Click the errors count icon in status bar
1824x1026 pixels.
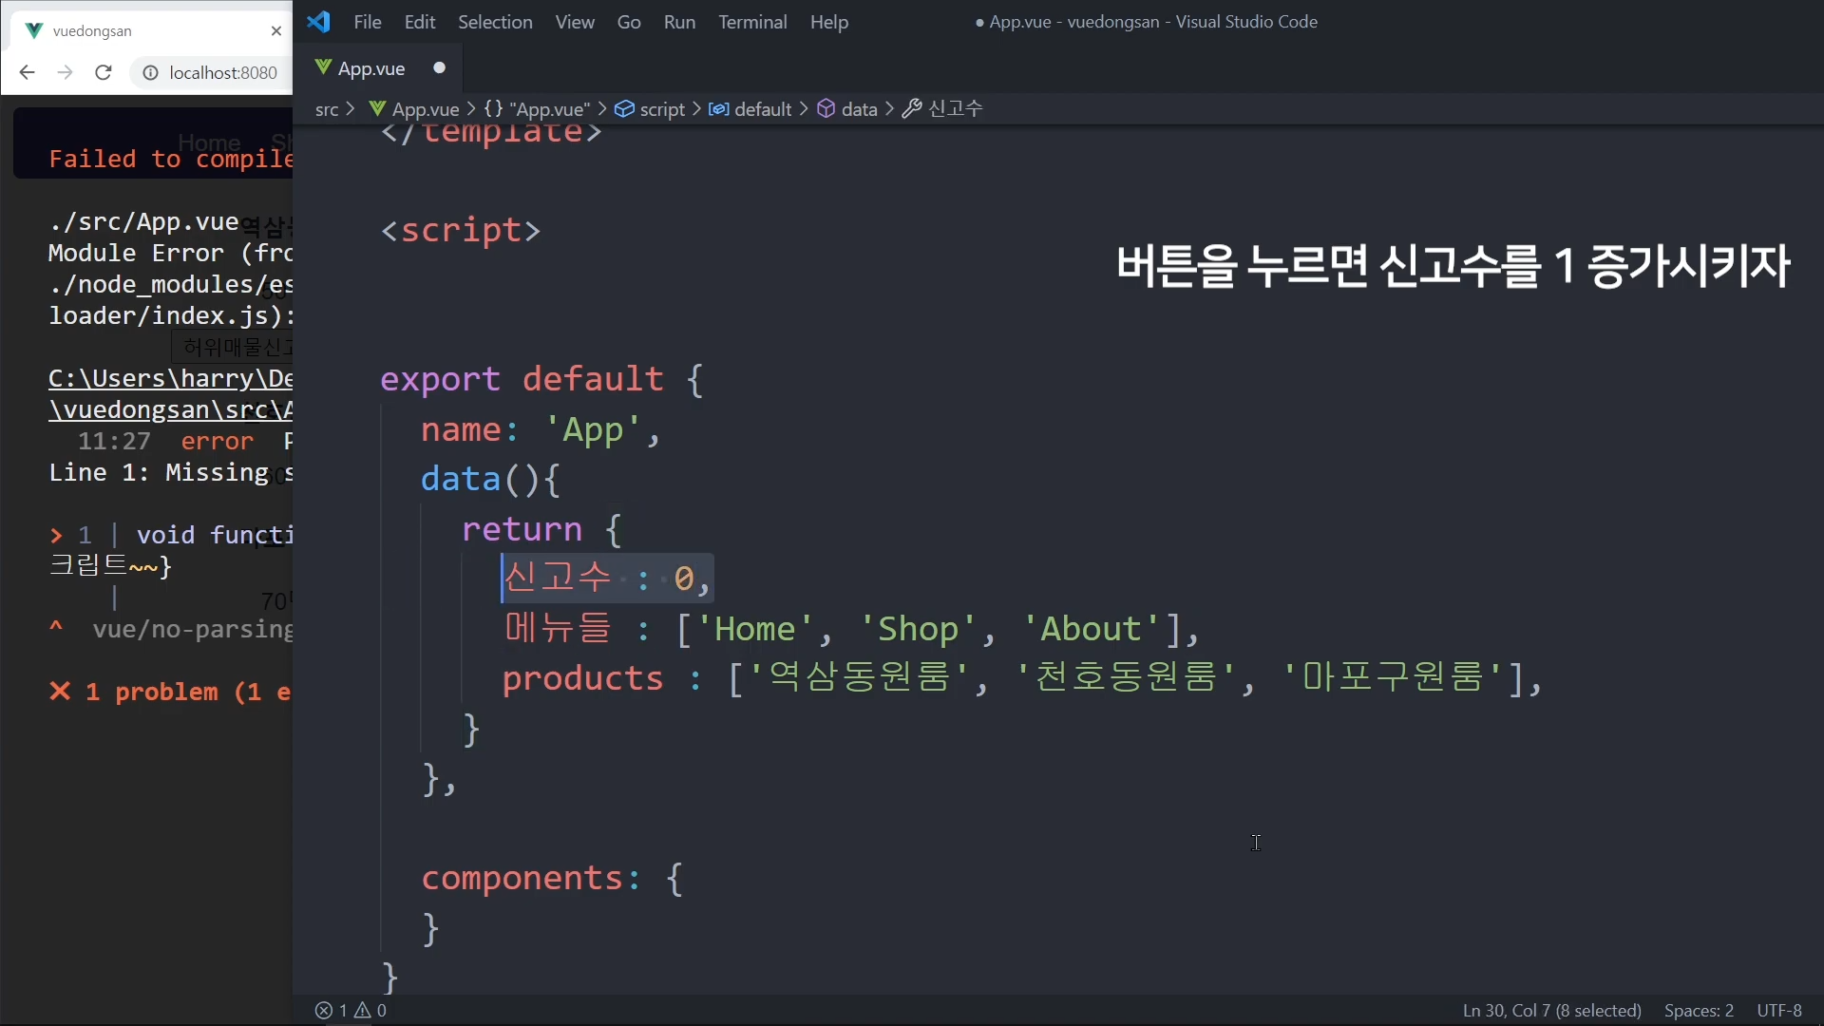tap(324, 1011)
